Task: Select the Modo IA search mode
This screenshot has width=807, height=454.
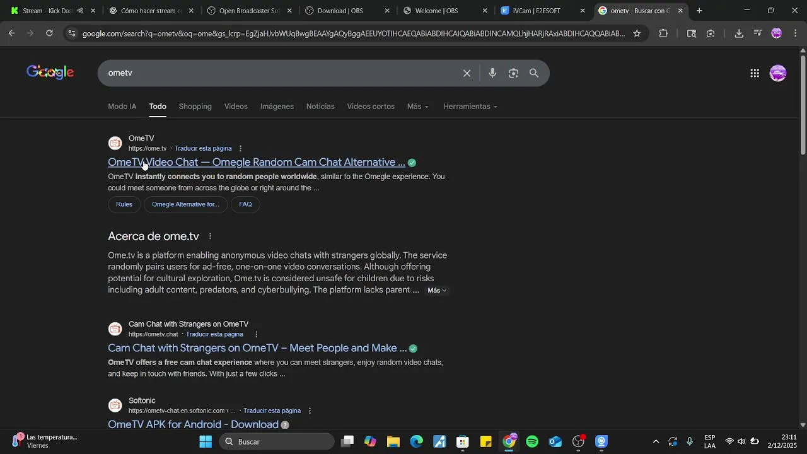Action: (122, 107)
